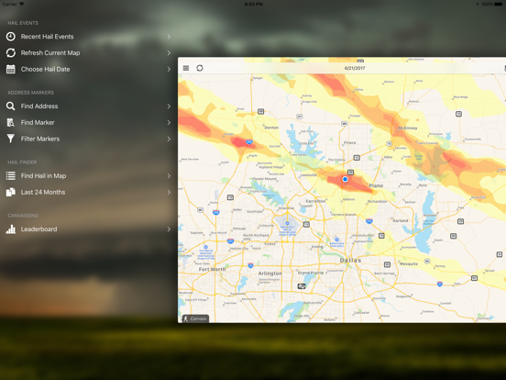This screenshot has height=380, width=506.
Task: Select Filter Markers menu item
Action: 88,139
